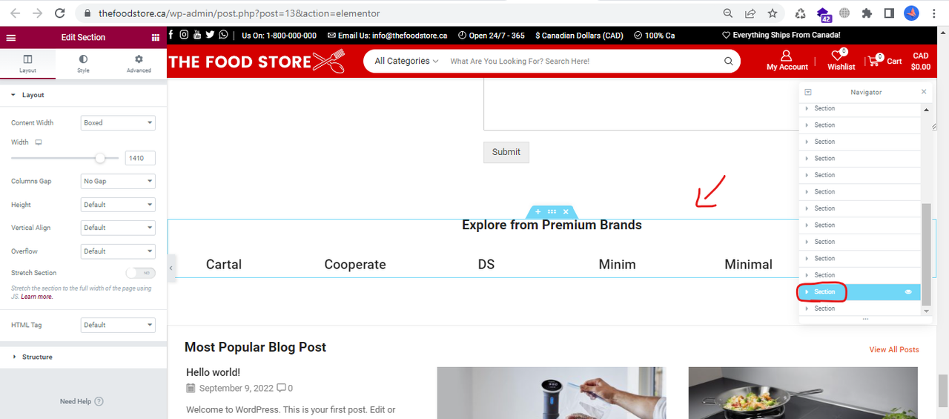The width and height of the screenshot is (949, 419).
Task: Open the extension with 42 badge
Action: (x=823, y=14)
